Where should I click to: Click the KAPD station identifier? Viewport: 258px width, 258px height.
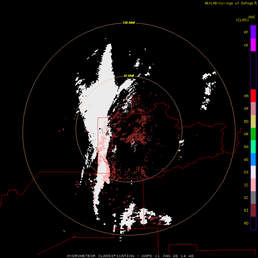pyautogui.click(x=147, y=256)
